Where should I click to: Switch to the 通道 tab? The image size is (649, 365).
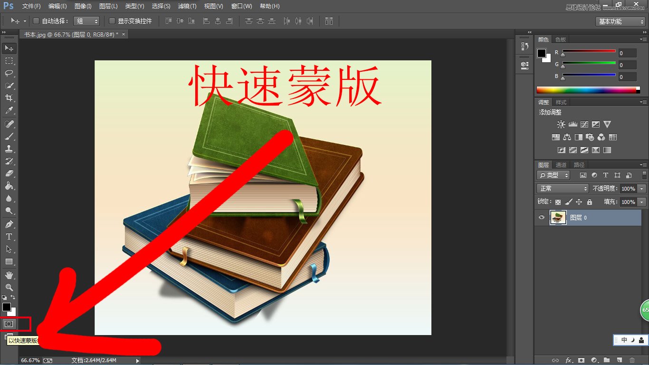coord(561,165)
